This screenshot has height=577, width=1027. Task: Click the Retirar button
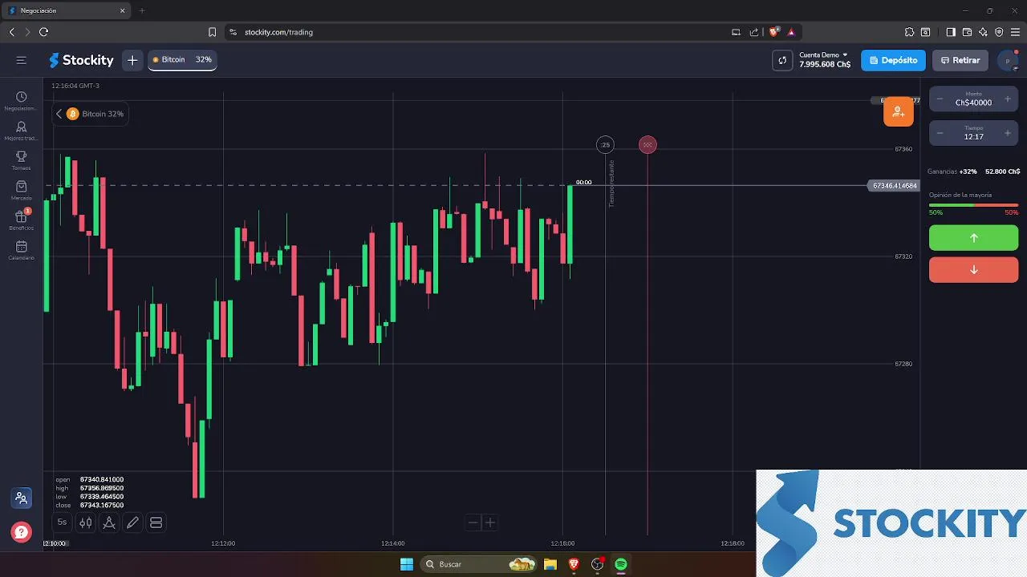click(960, 60)
